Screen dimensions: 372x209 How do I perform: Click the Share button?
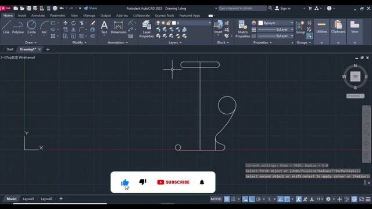click(x=91, y=8)
